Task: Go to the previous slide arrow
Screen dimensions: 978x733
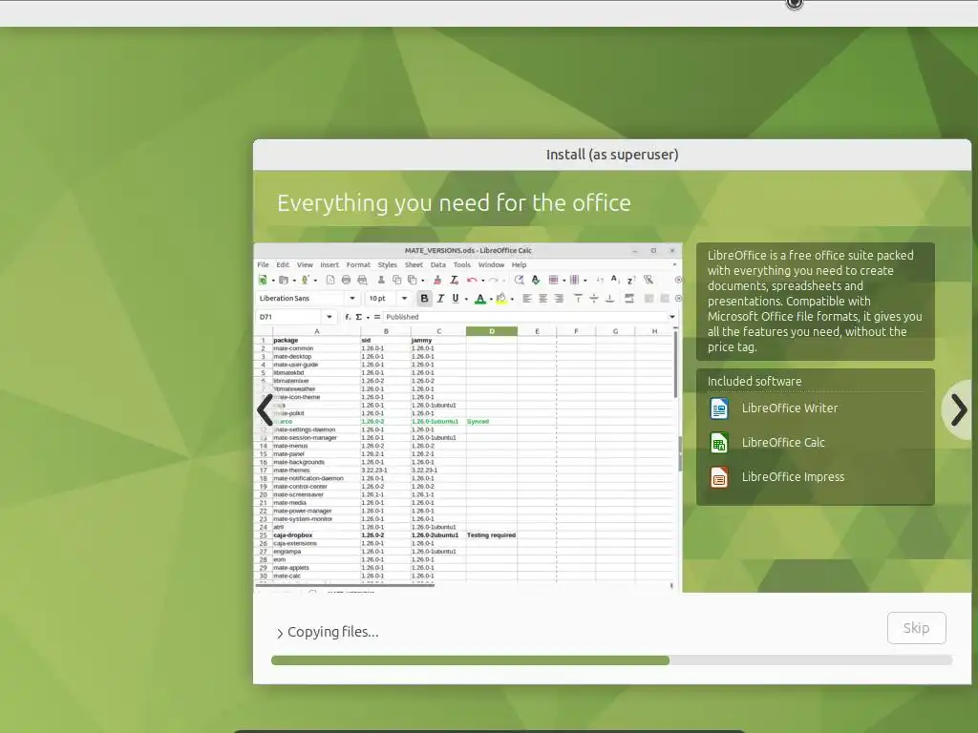Action: tap(265, 410)
